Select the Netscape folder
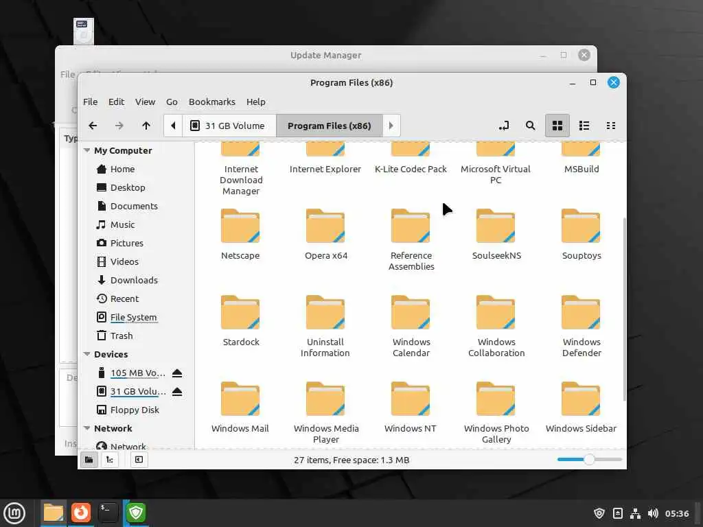This screenshot has width=703, height=527. click(240, 235)
